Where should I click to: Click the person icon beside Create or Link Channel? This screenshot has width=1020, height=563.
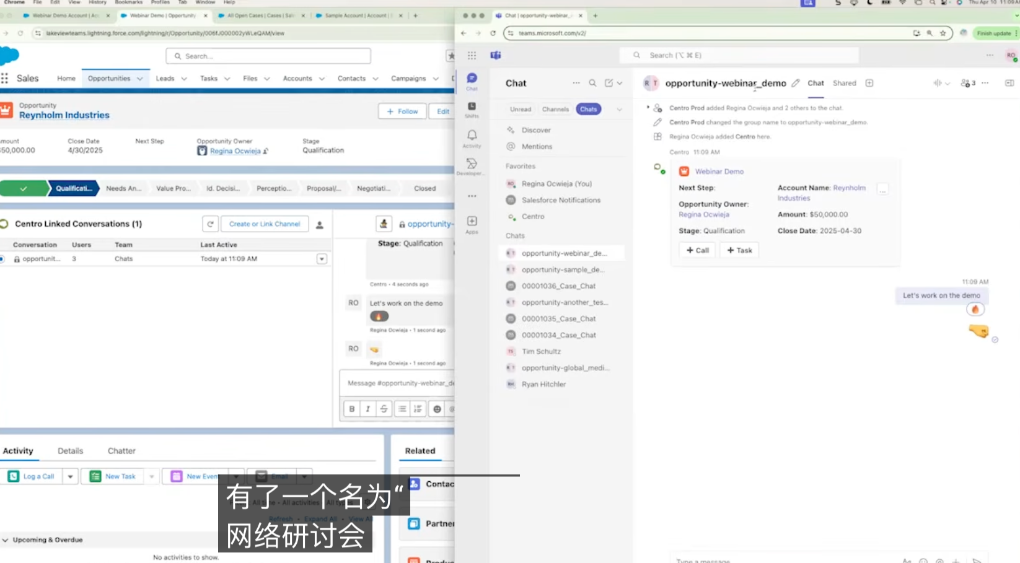(x=320, y=225)
